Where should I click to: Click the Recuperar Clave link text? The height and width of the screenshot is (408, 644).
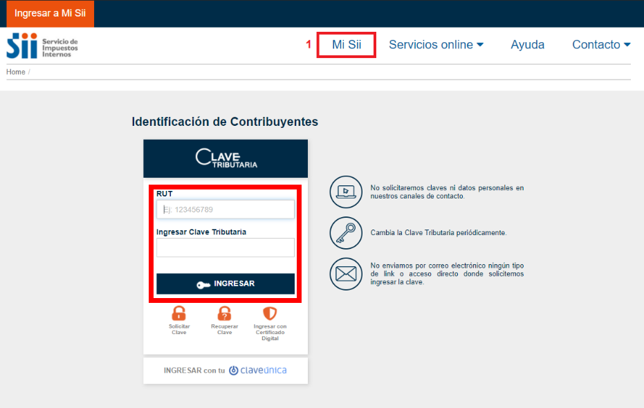point(224,329)
